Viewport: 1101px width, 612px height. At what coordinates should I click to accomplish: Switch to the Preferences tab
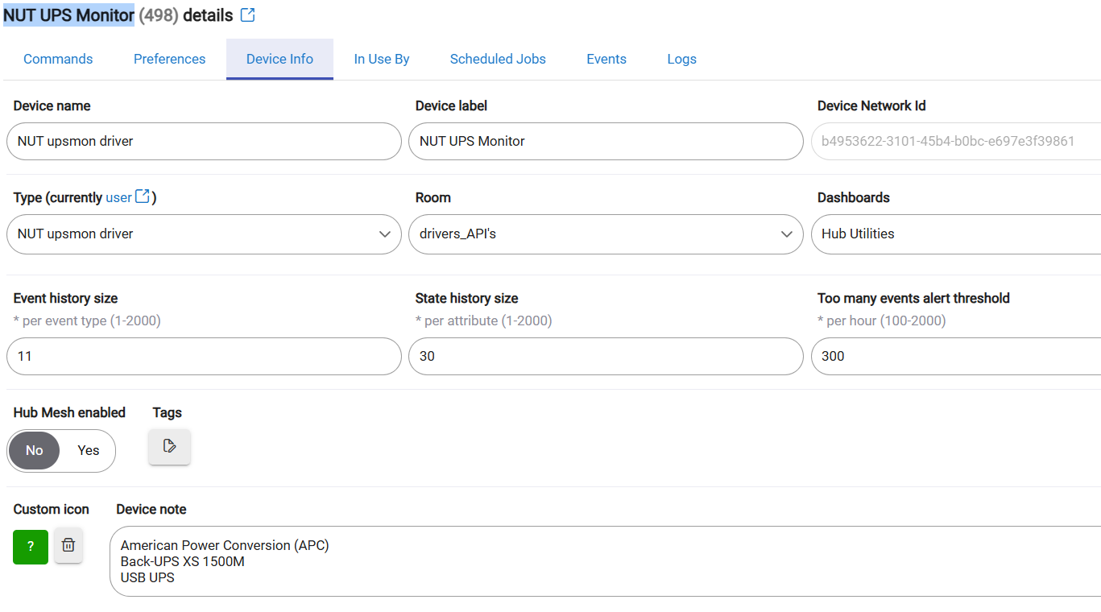coord(169,59)
